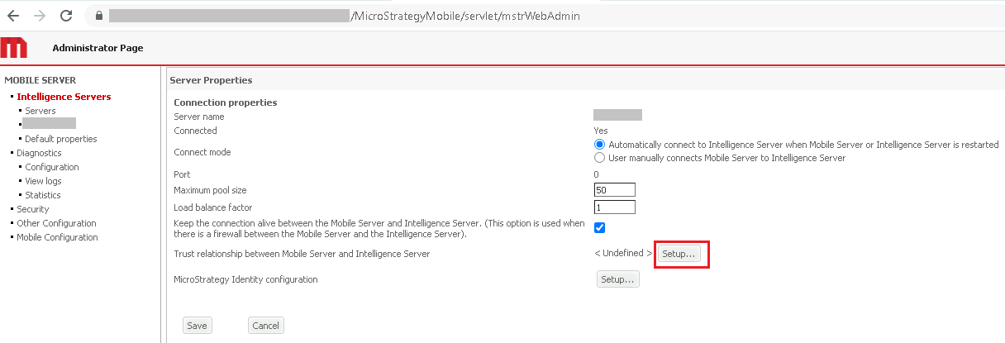Click Maximum pool size field
This screenshot has width=1005, height=343.
click(x=614, y=190)
